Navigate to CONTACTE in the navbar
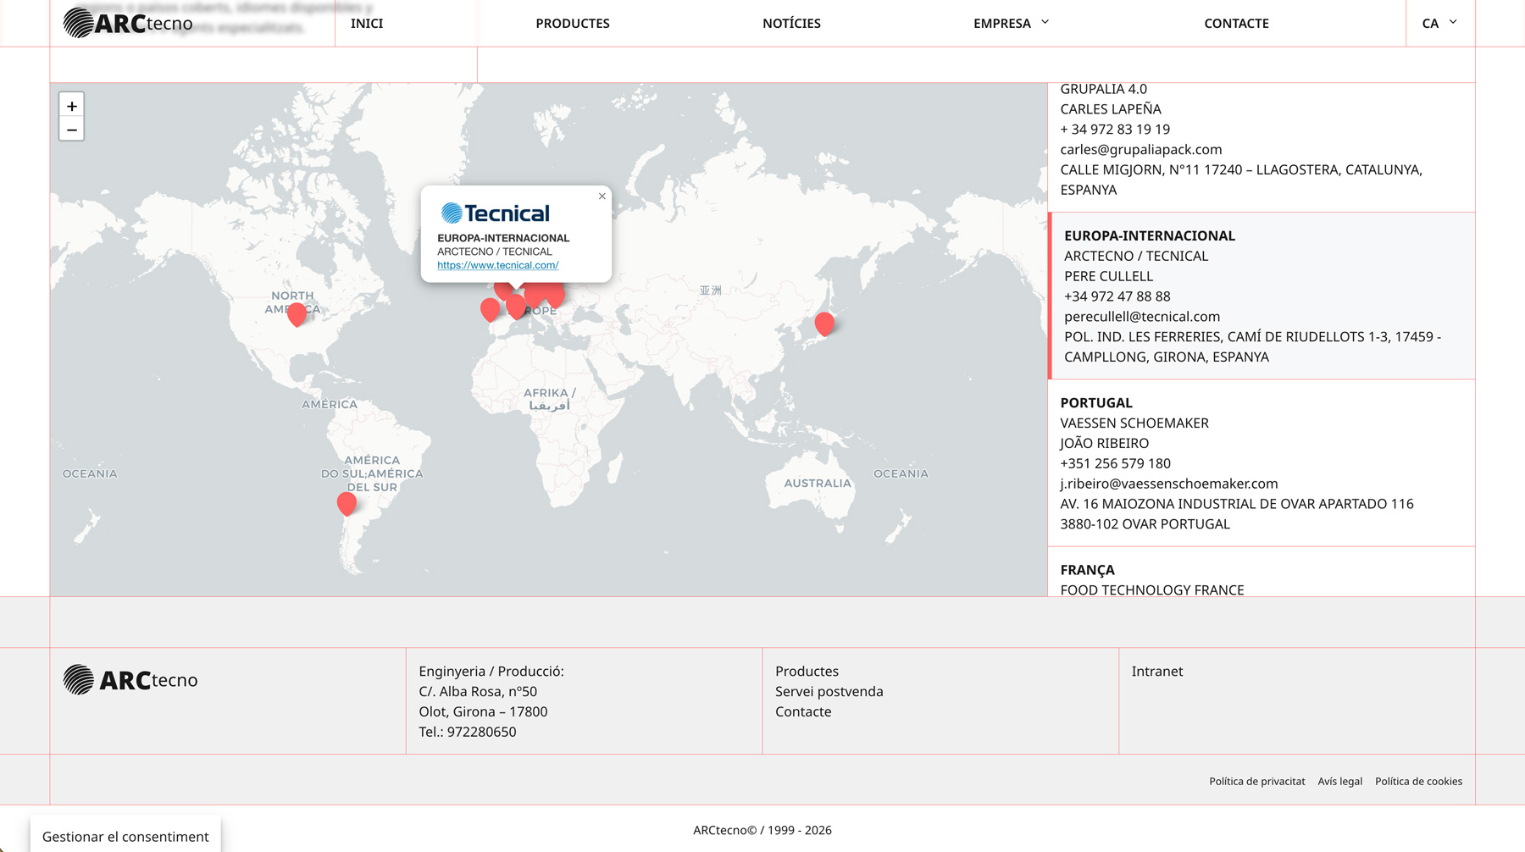Image resolution: width=1525 pixels, height=852 pixels. (1236, 23)
